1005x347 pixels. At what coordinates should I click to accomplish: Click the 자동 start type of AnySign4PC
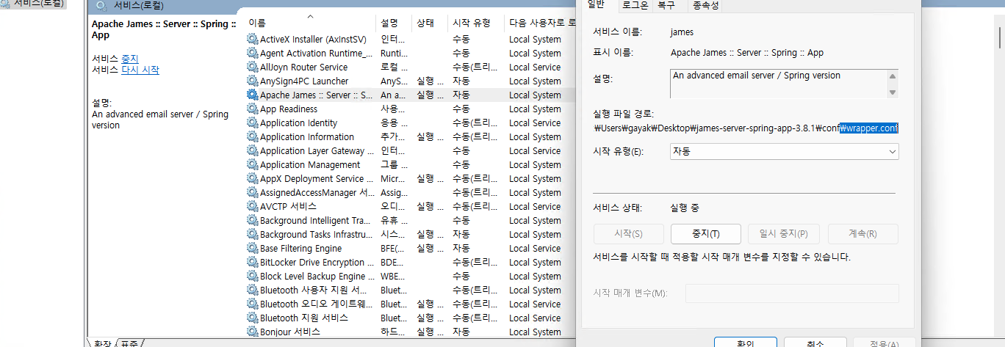coord(461,81)
